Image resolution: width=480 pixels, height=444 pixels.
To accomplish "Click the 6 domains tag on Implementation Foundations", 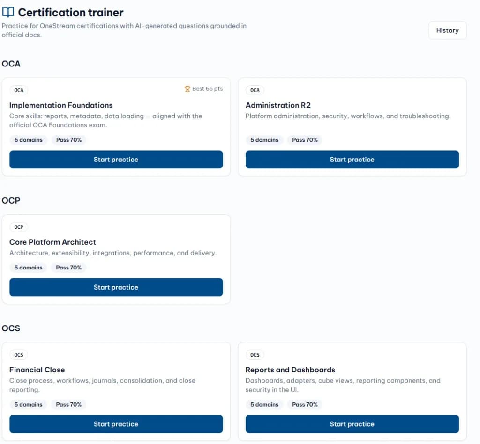I will (x=29, y=140).
